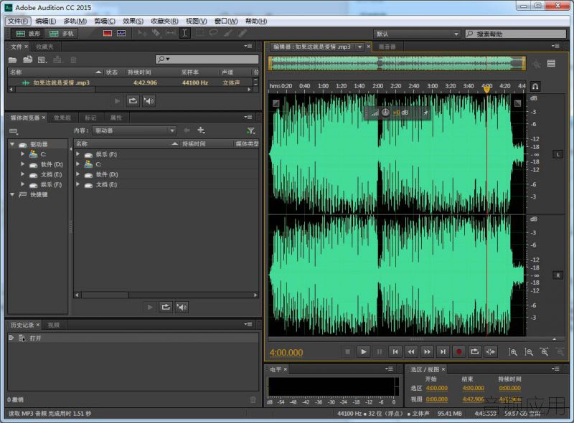Click the Record button
The height and width of the screenshot is (423, 574).
click(458, 351)
